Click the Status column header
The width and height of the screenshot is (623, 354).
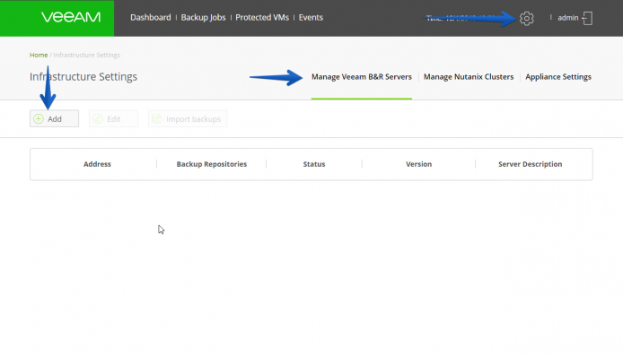click(x=314, y=164)
